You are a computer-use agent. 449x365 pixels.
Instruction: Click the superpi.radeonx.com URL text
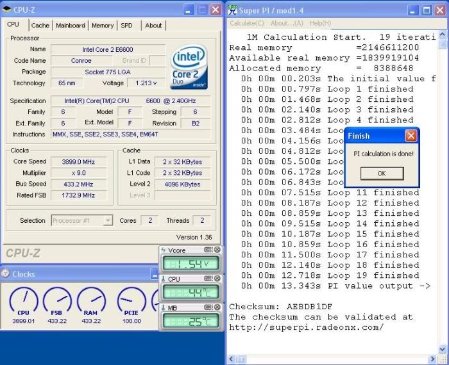(x=307, y=327)
